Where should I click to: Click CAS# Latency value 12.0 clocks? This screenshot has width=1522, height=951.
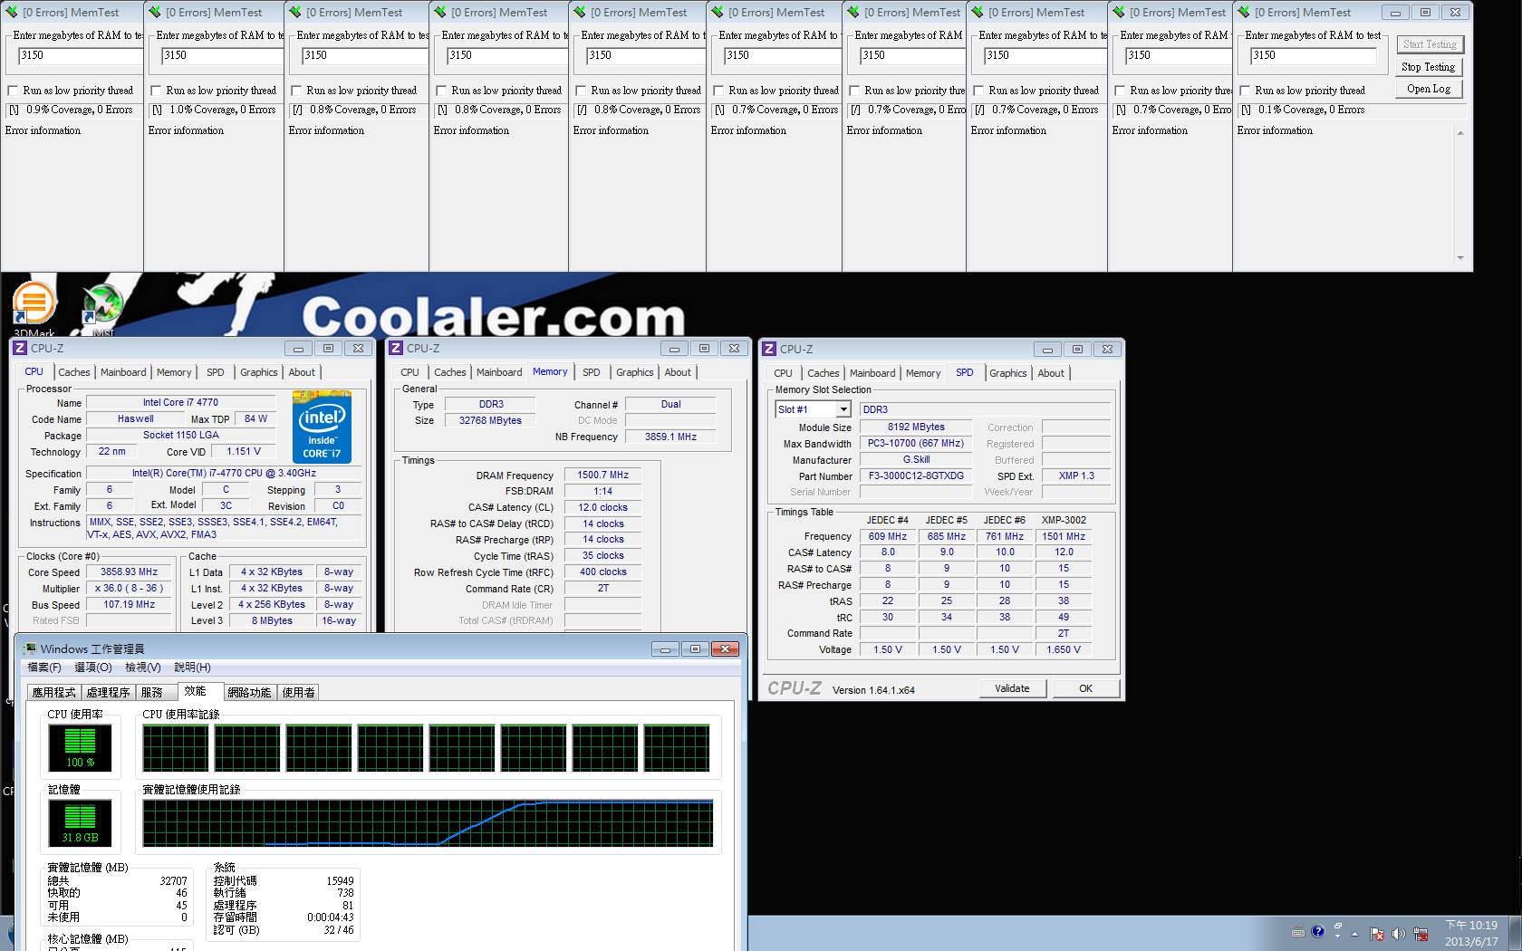603,507
